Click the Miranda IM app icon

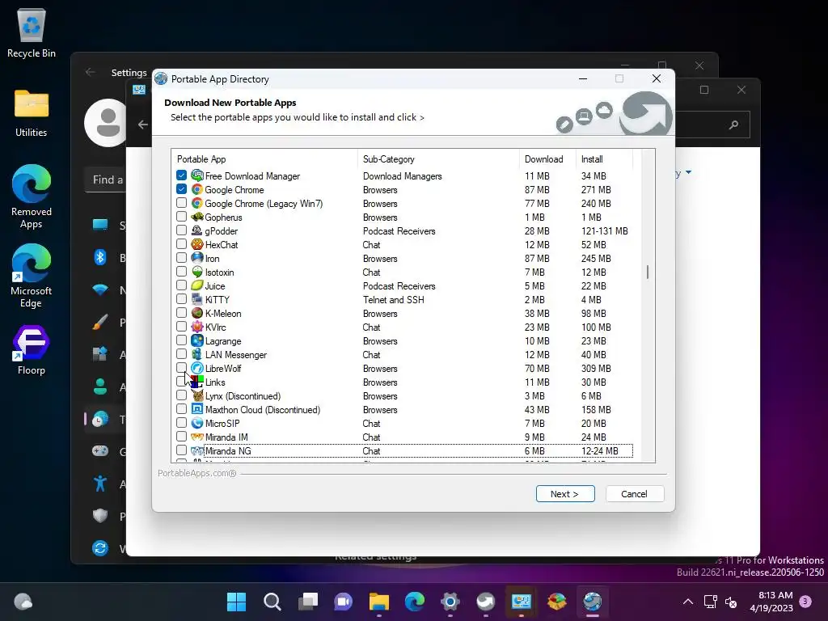[x=197, y=437]
